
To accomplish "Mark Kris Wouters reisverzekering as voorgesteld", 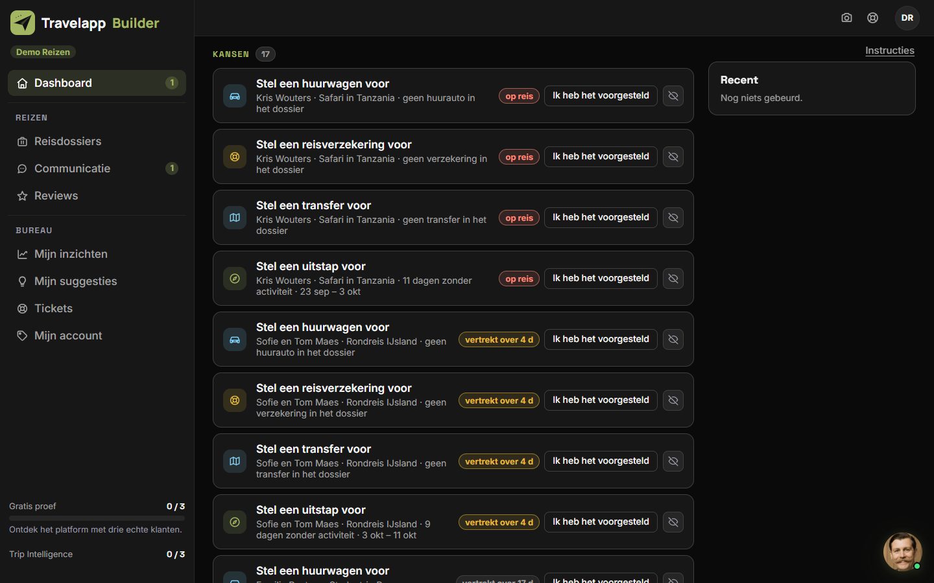I will pyautogui.click(x=601, y=157).
